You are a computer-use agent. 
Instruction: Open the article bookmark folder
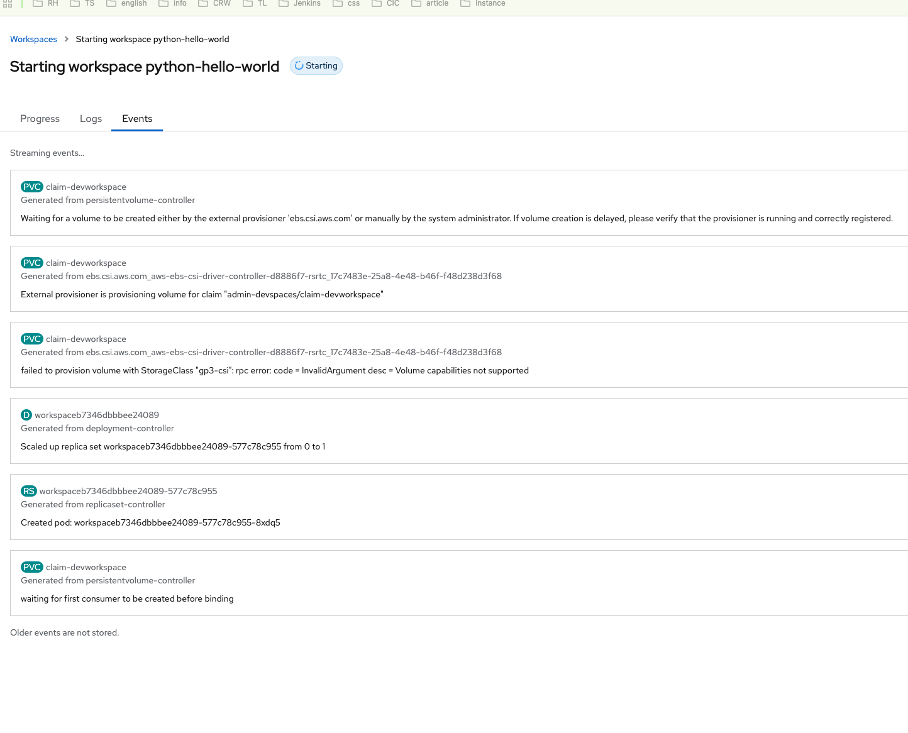[x=430, y=4]
